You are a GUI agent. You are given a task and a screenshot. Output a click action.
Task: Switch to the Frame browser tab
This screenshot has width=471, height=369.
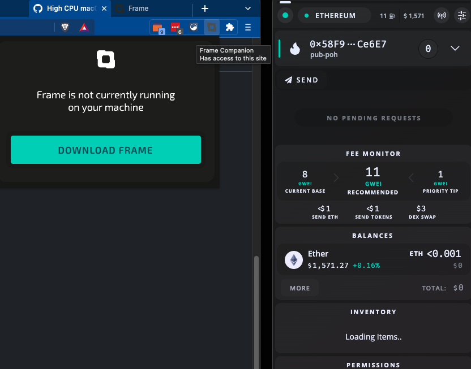pyautogui.click(x=138, y=8)
